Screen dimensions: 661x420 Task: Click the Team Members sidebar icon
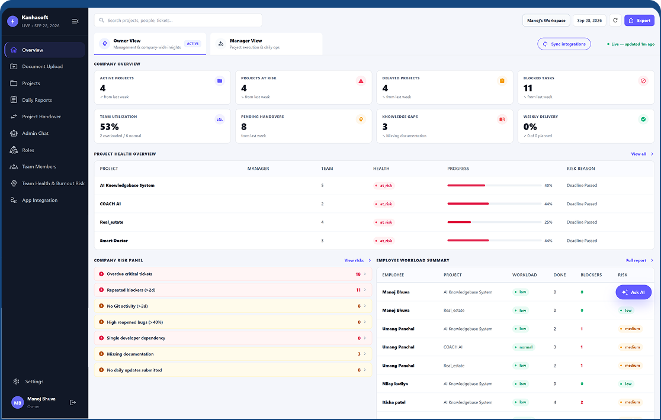14,167
